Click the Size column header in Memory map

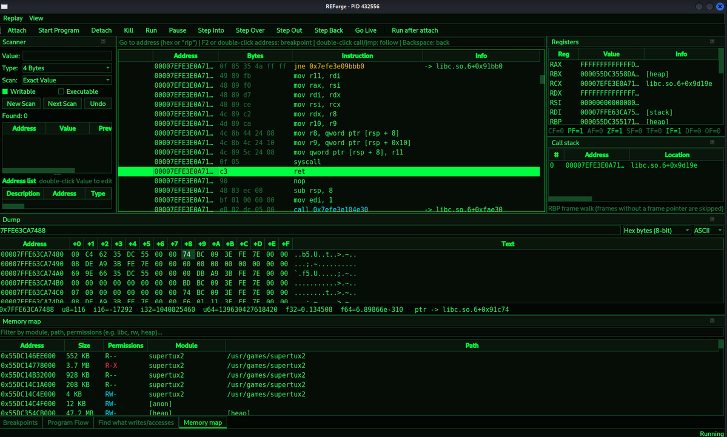click(x=84, y=346)
